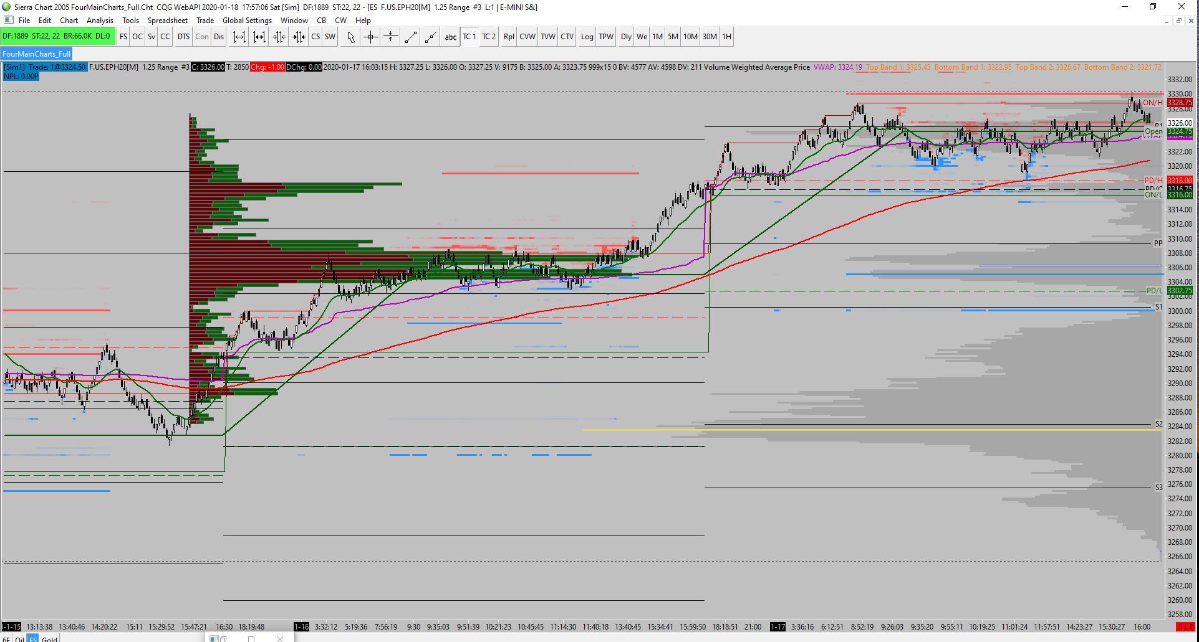Switch chart to We timeframe
Viewport: 1199px width, 642px height.
click(x=642, y=37)
